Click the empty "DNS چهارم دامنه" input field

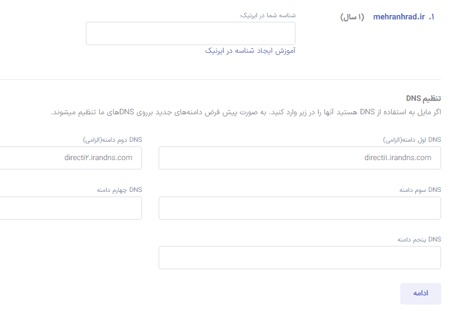[x=70, y=208]
